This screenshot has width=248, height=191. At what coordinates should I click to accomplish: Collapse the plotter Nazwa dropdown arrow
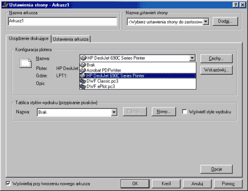(192, 58)
